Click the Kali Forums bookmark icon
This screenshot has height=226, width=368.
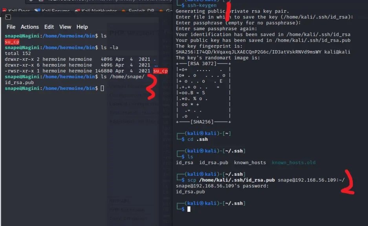(37, 11)
